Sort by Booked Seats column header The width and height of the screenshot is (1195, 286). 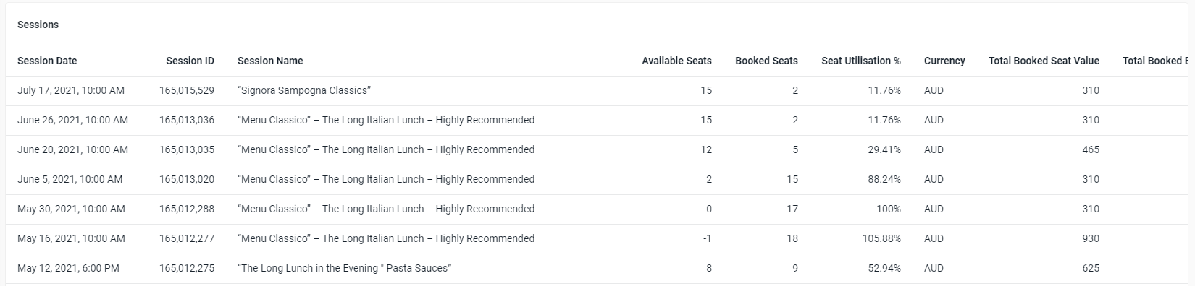click(x=766, y=61)
